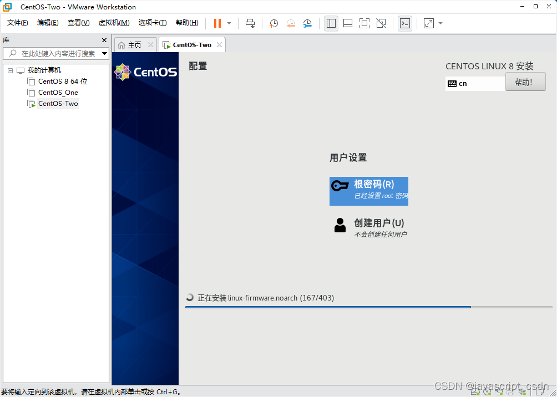
Task: Open 创建用户(U) user creation settings
Action: coord(369,228)
